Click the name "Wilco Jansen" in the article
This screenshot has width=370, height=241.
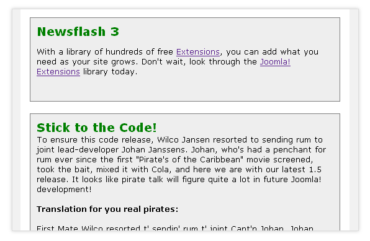click(x=183, y=139)
